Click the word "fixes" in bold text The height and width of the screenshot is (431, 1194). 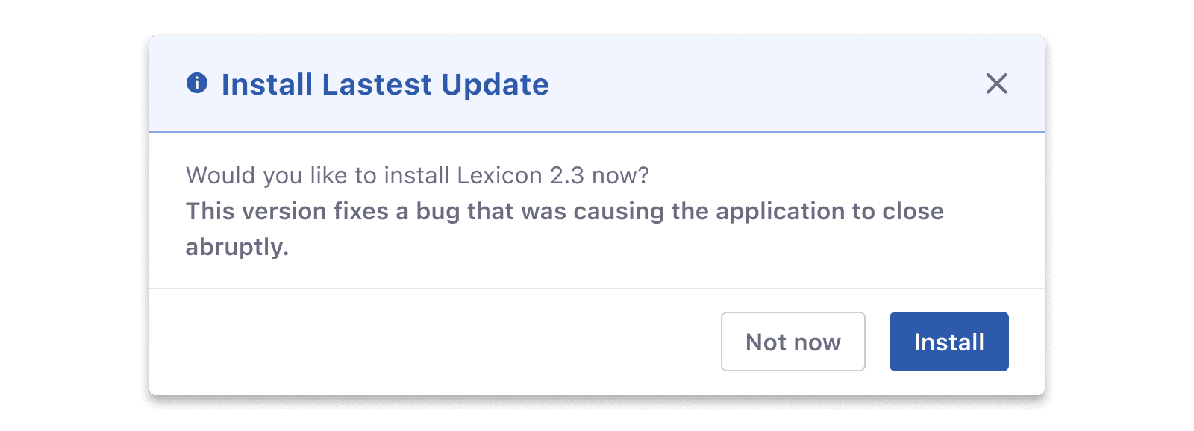coord(361,212)
